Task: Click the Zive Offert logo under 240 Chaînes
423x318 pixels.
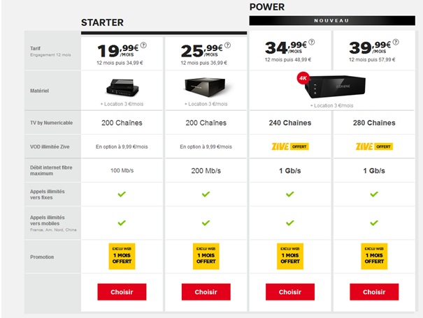Action: click(x=290, y=146)
